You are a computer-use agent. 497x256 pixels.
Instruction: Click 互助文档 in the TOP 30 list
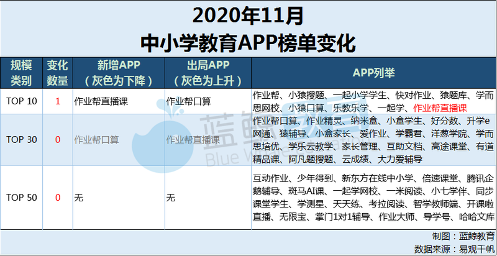click(404, 147)
